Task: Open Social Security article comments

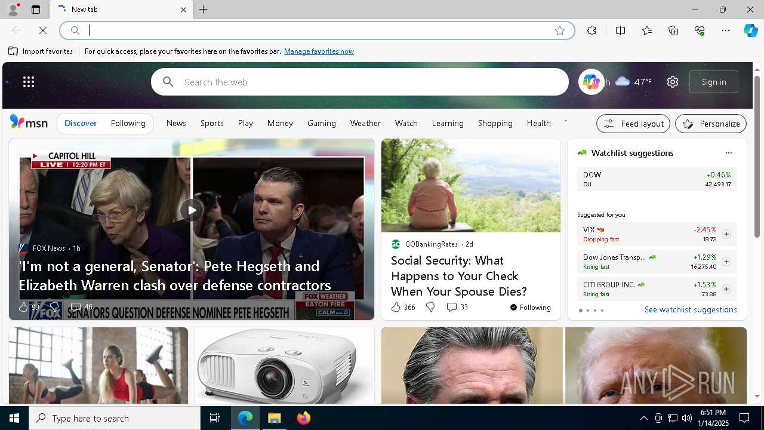Action: [457, 307]
